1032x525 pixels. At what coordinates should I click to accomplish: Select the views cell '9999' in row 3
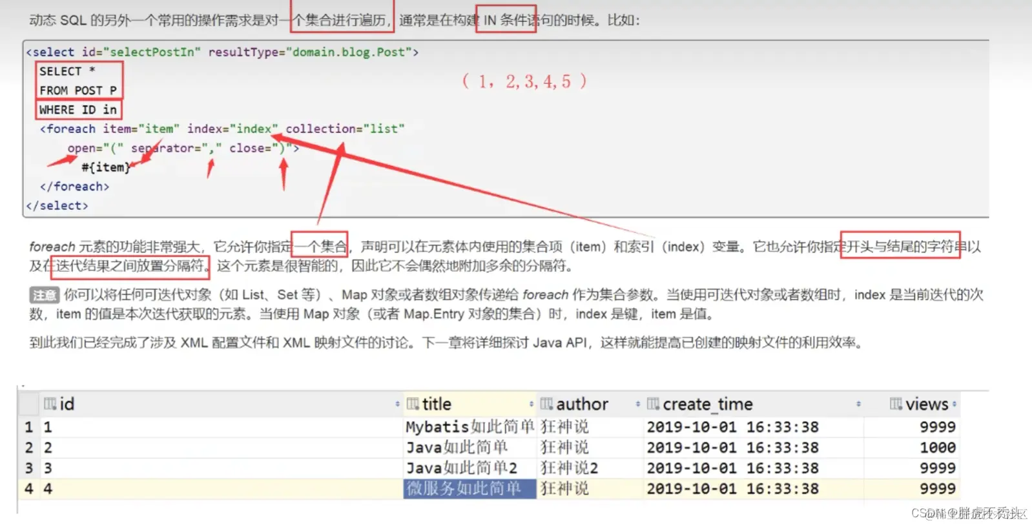coord(912,468)
